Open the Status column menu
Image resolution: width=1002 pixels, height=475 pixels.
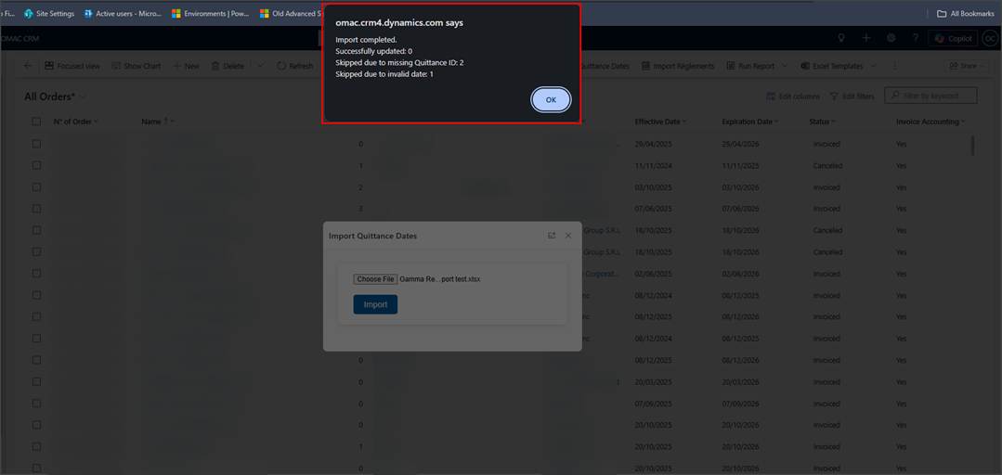pos(823,122)
